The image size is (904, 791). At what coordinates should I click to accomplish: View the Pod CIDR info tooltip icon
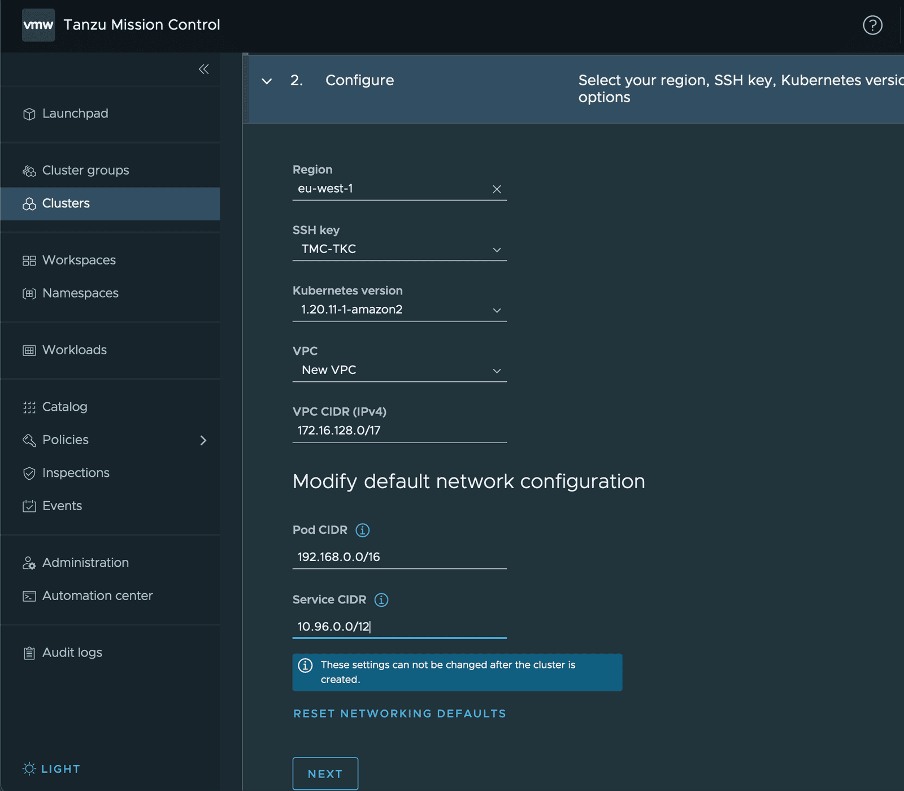pyautogui.click(x=362, y=530)
